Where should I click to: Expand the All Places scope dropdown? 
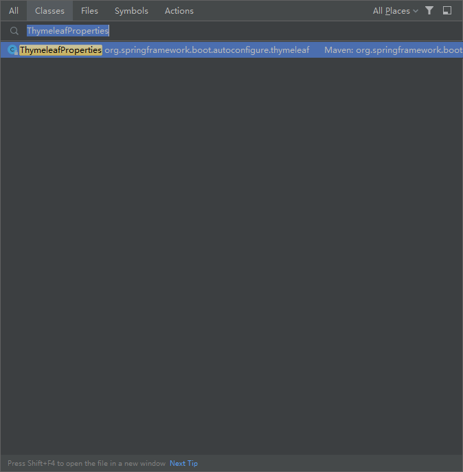tap(395, 11)
